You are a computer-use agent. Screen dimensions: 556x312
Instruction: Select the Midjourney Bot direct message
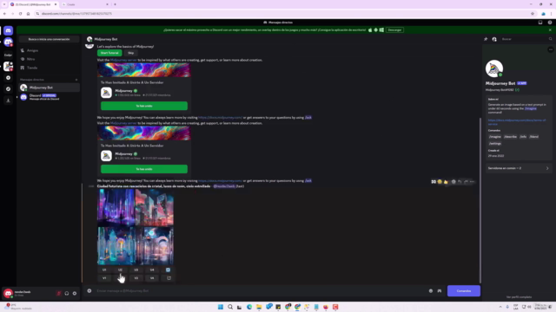click(x=49, y=88)
